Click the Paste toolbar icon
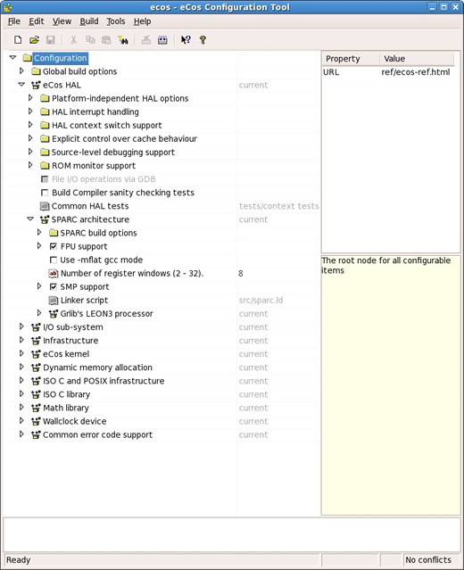 pos(106,39)
